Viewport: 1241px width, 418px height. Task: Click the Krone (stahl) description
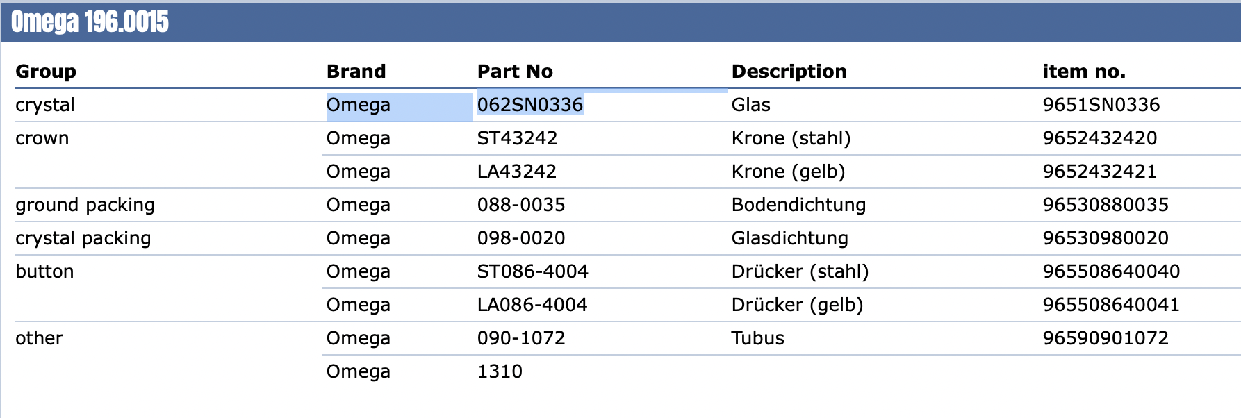point(791,138)
